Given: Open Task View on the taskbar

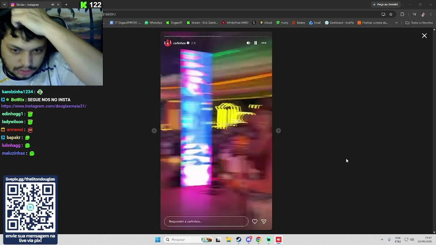Looking at the screenshot, I should [218, 240].
